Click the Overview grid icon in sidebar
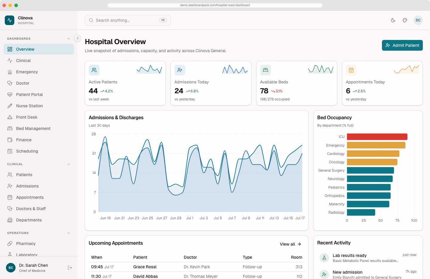430x279 pixels. pyautogui.click(x=10, y=49)
